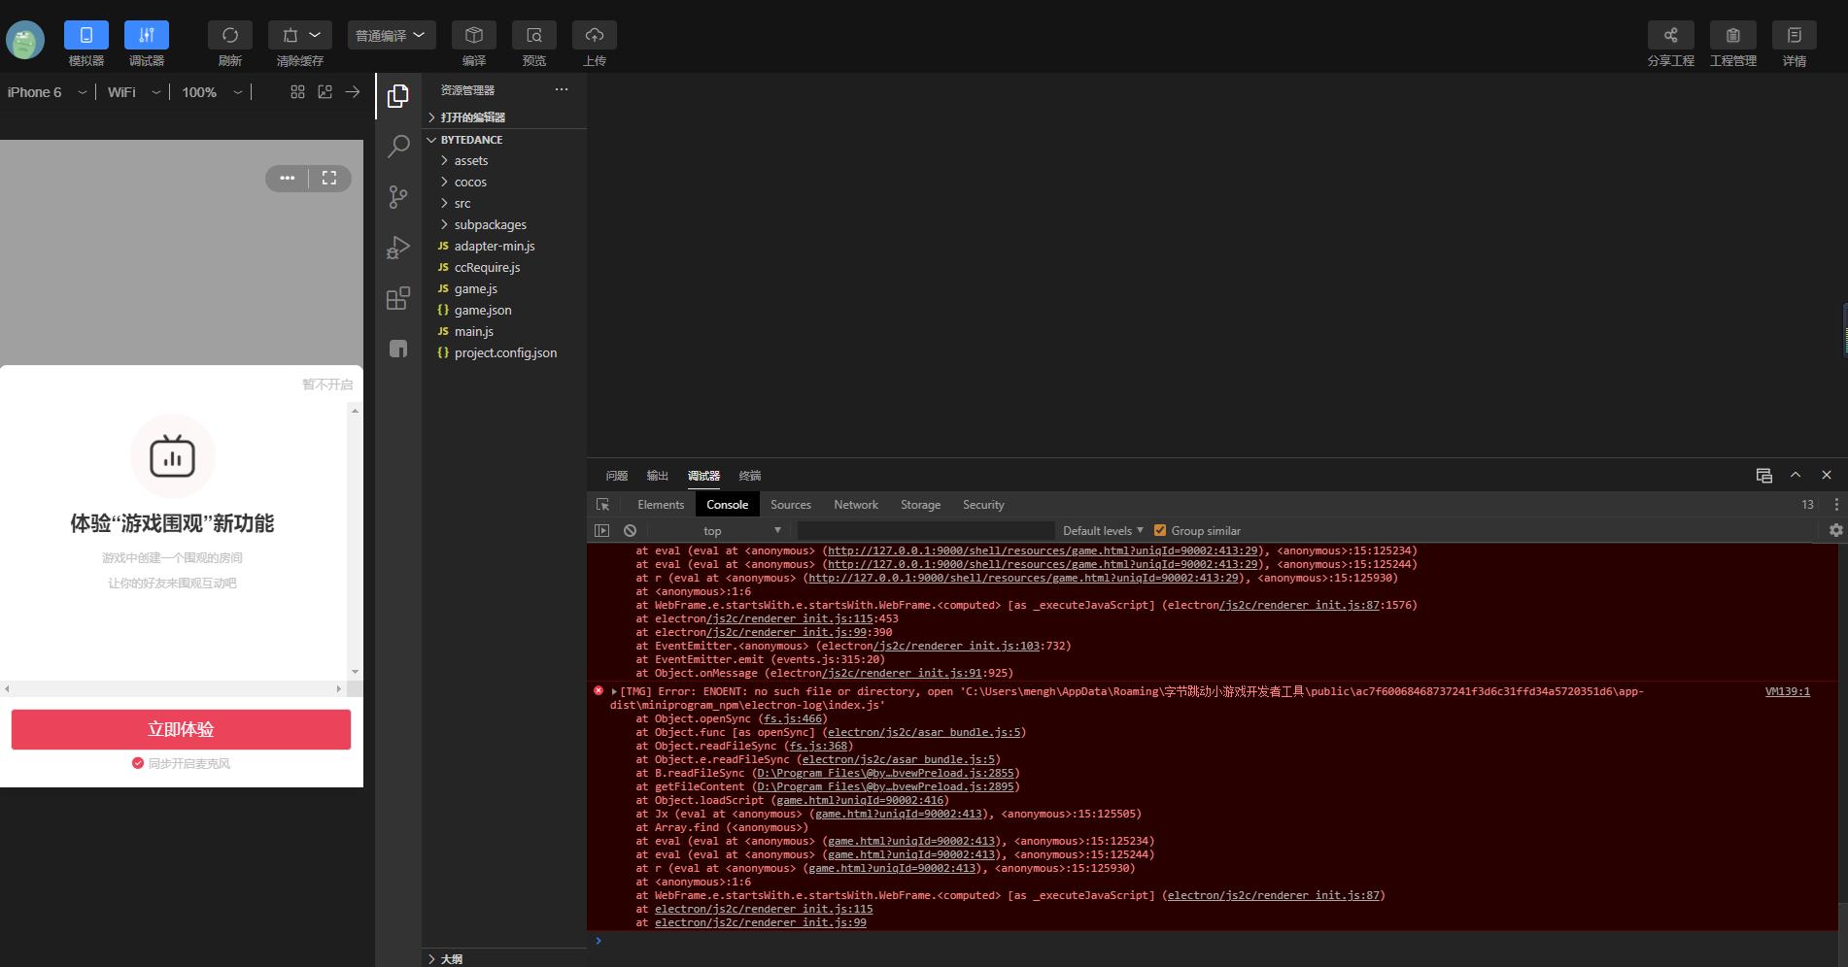Switch to the Network tab

[x=855, y=505]
